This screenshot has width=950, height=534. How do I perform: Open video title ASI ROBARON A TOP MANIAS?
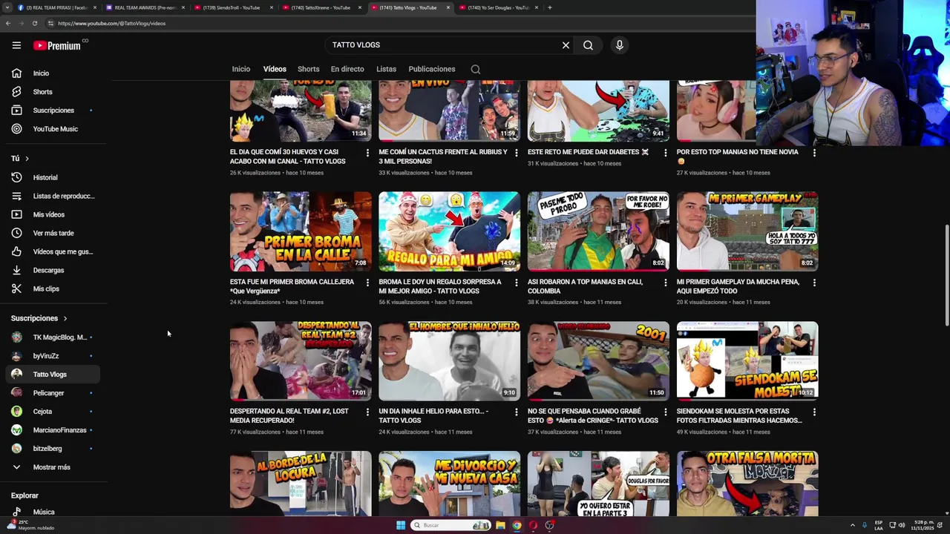[x=586, y=286]
